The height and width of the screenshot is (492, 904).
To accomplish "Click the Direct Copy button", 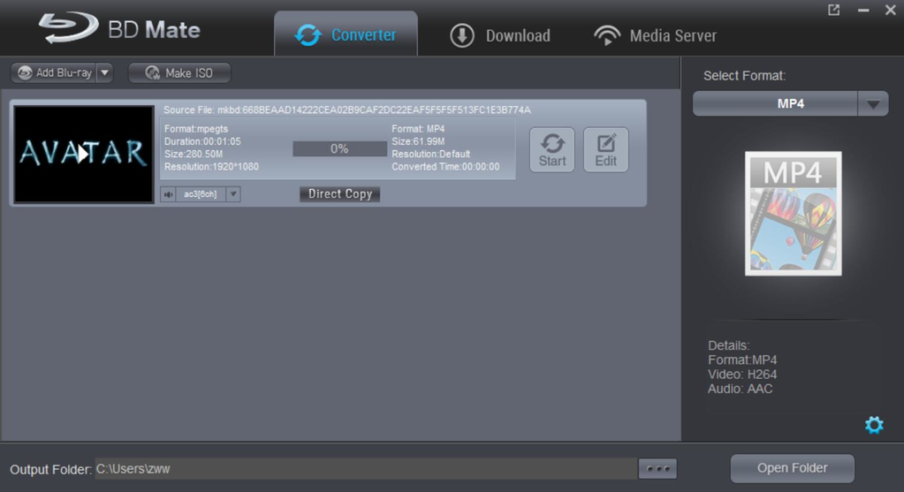I will point(340,194).
